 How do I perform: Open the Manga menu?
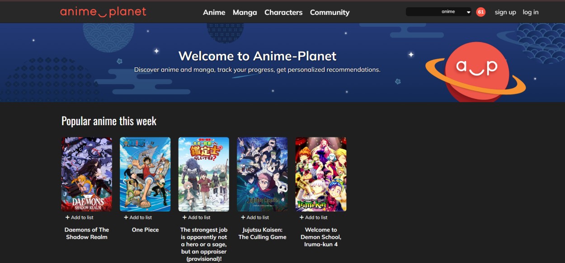245,12
